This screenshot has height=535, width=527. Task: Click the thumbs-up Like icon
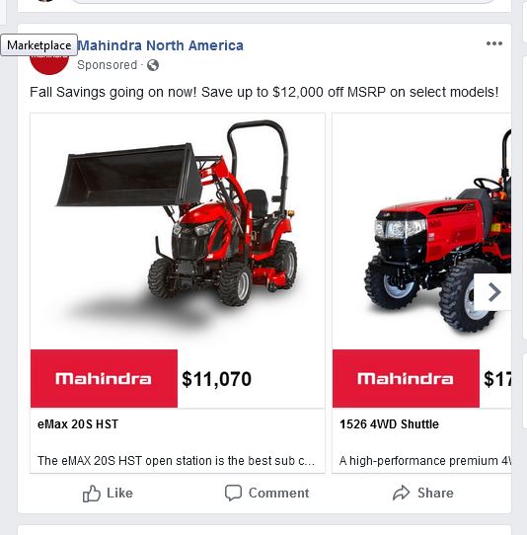point(92,494)
